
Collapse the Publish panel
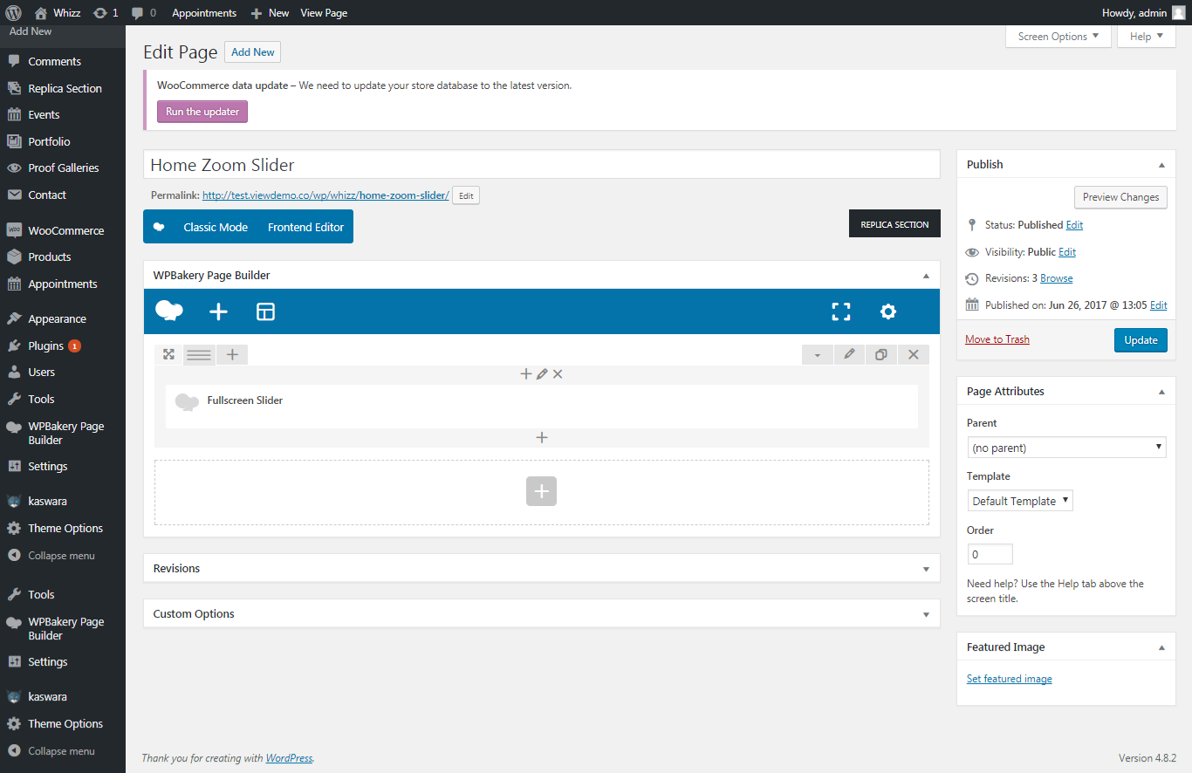click(x=1161, y=164)
